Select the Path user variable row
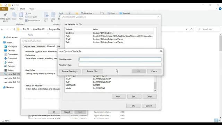This screenshot has height=125, width=222. pos(109,36)
